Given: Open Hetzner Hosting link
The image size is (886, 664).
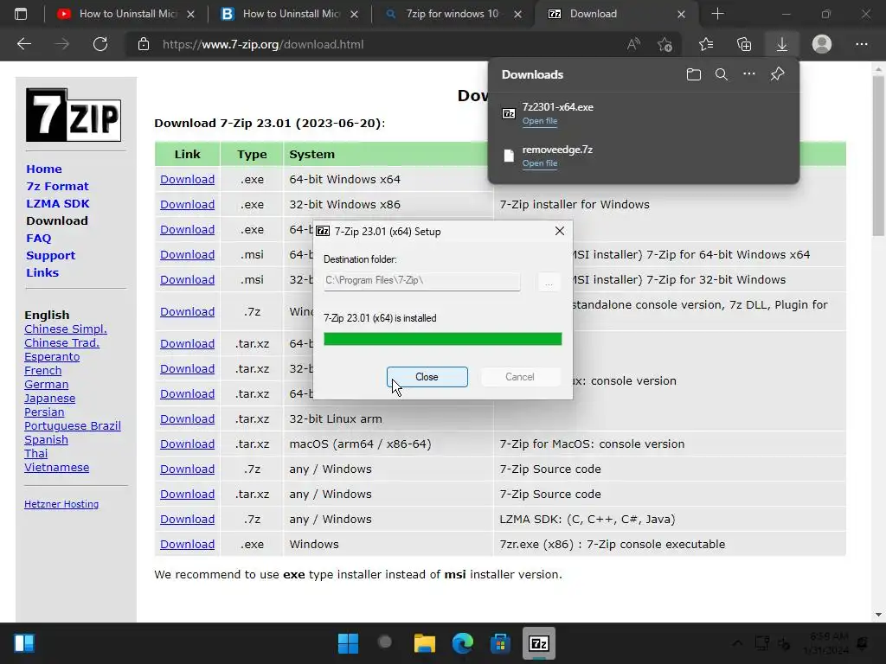Looking at the screenshot, I should (61, 504).
